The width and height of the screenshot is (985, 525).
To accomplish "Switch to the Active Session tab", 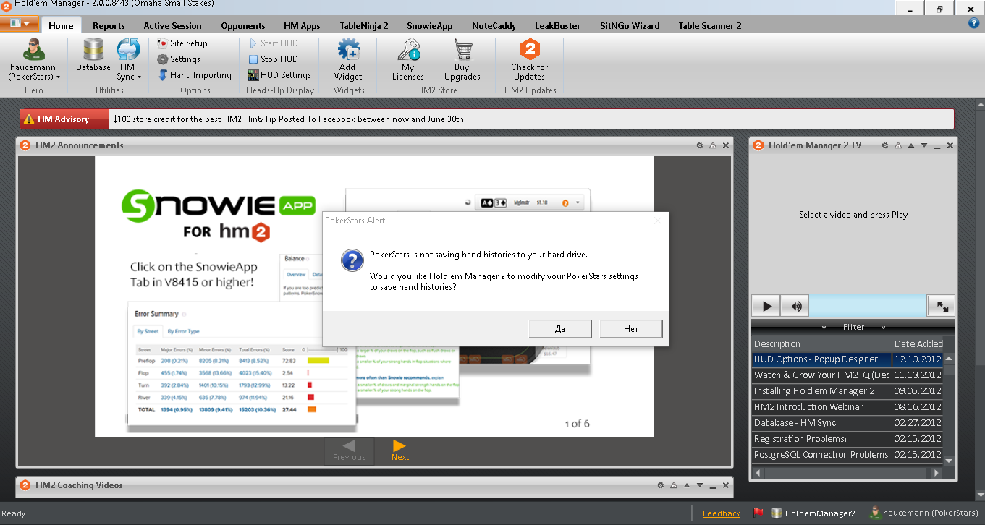I will coord(172,26).
